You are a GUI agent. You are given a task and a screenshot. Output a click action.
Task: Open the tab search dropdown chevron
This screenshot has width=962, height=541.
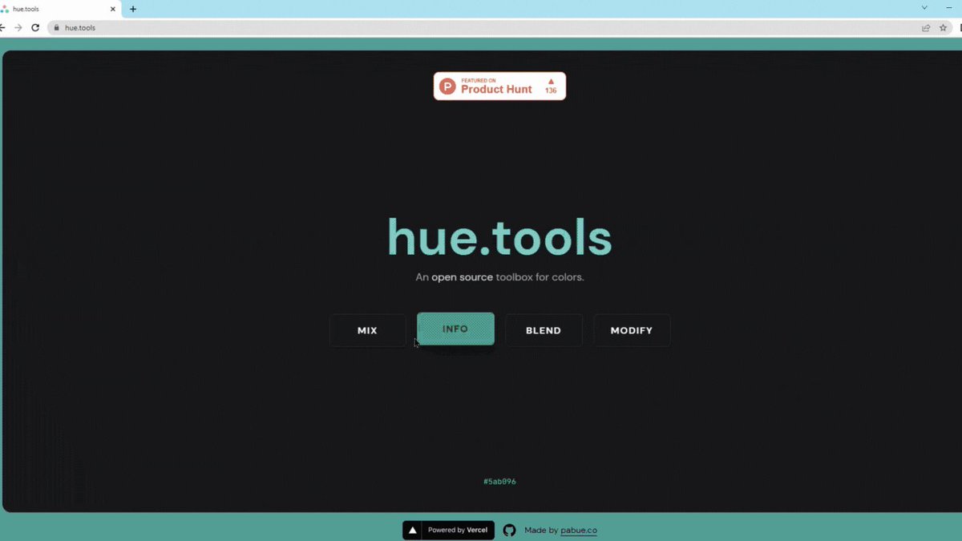924,8
